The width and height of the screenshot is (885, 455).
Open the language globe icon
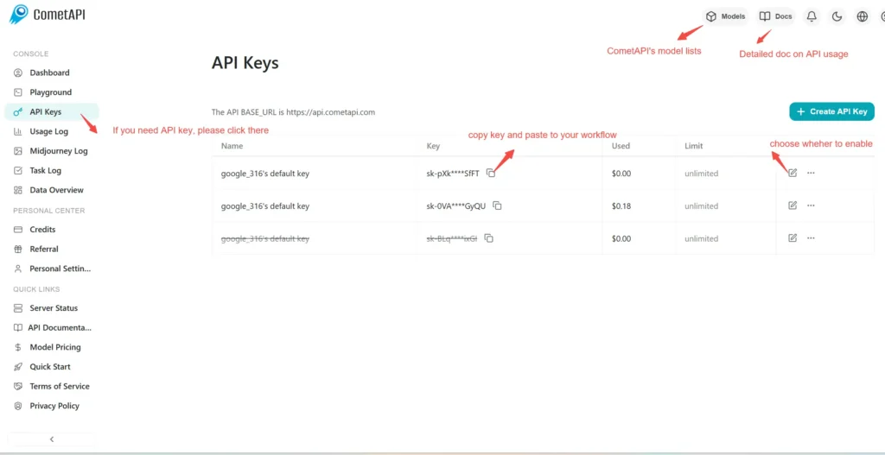[862, 16]
